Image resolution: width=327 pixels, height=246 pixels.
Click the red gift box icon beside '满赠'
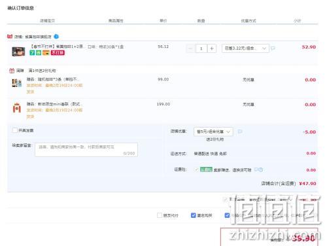tap(12, 71)
